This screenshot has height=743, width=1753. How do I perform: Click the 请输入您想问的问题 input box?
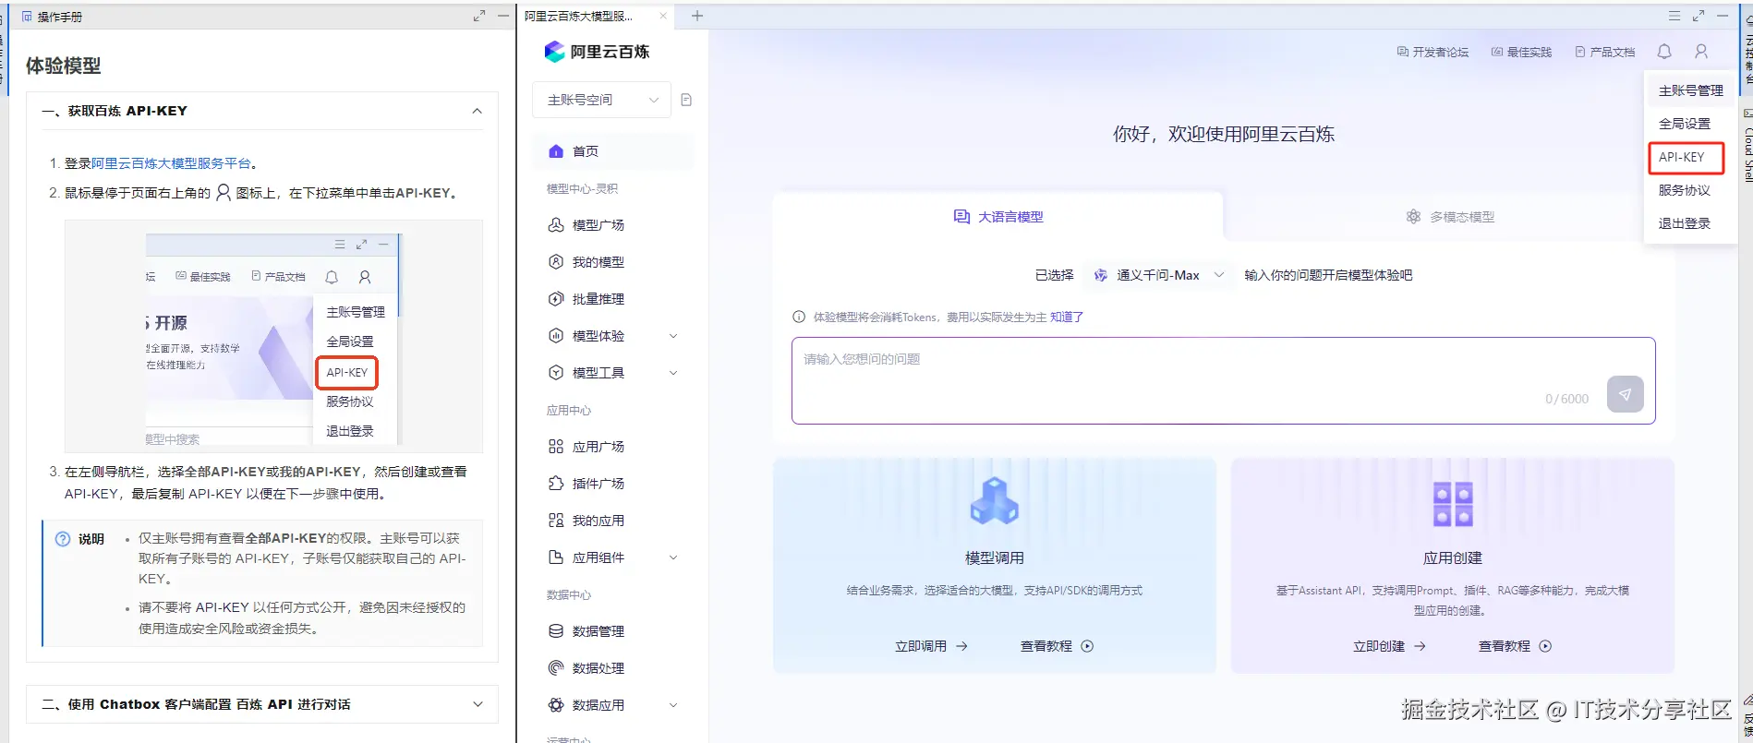click(x=1223, y=380)
